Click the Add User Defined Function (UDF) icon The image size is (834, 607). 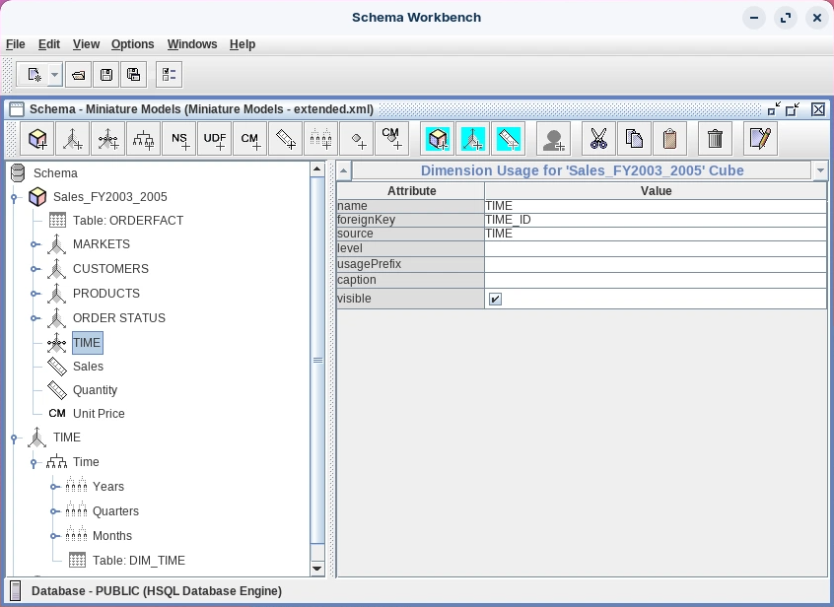point(215,139)
